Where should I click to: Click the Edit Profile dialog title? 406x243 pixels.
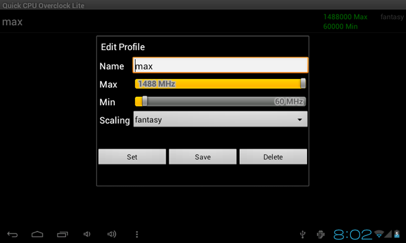coord(122,47)
